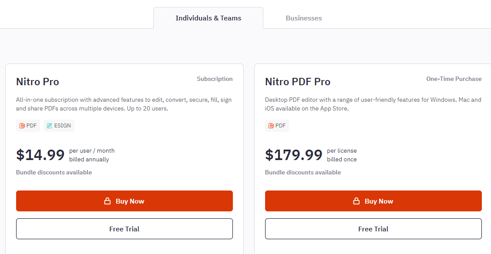Click Buy Now for Nitro Pro
491x254 pixels.
pyautogui.click(x=124, y=201)
